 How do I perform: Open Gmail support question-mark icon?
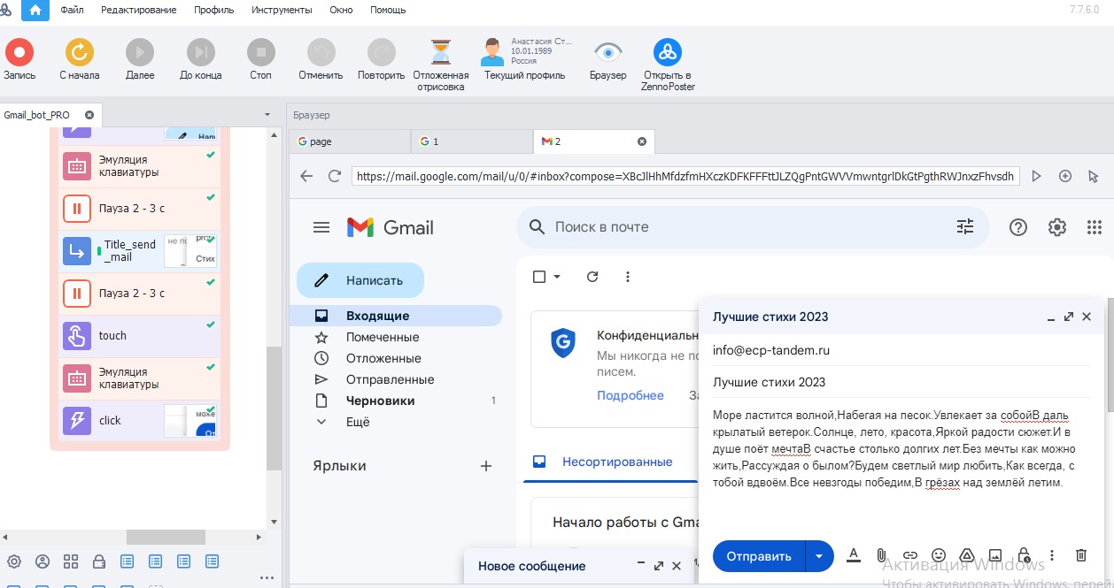tap(1018, 227)
